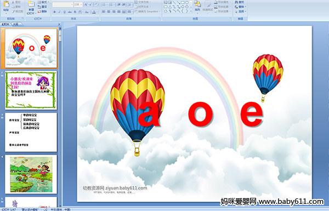
Task: Click language indicator in status bar
Action: click(x=60, y=209)
